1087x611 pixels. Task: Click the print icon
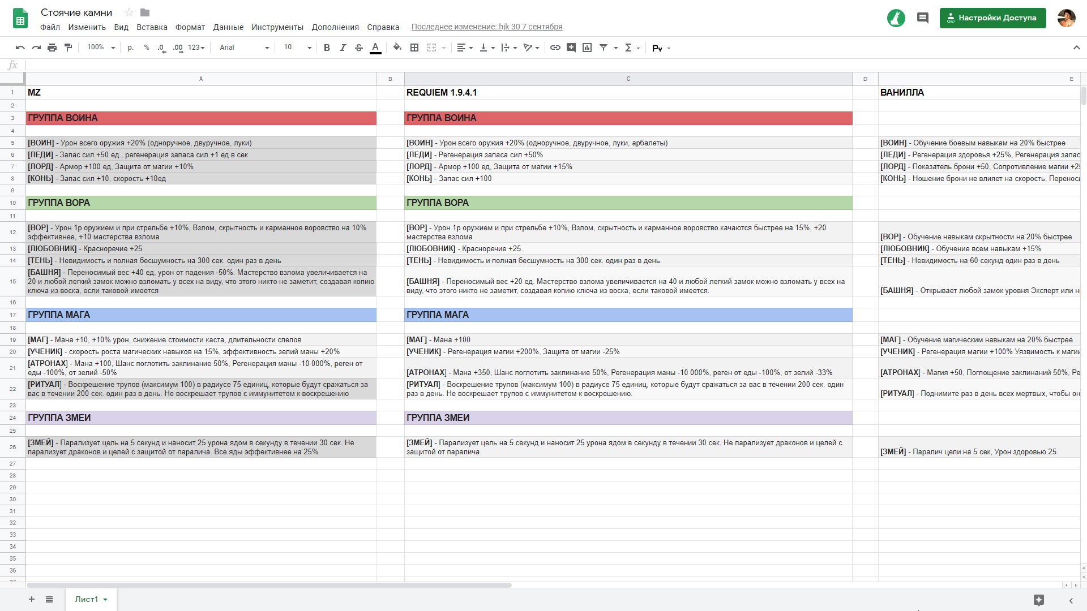click(x=52, y=48)
